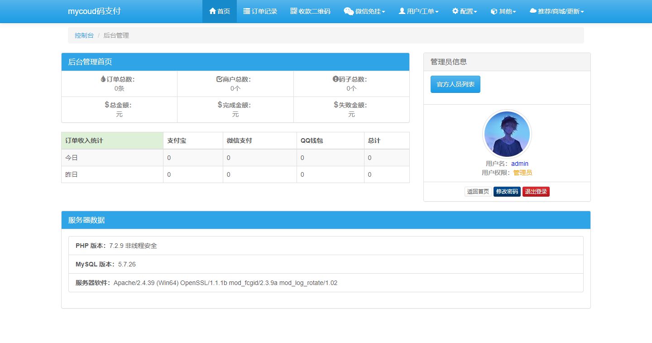
Task: Open the admin user profile link
Action: (519, 164)
